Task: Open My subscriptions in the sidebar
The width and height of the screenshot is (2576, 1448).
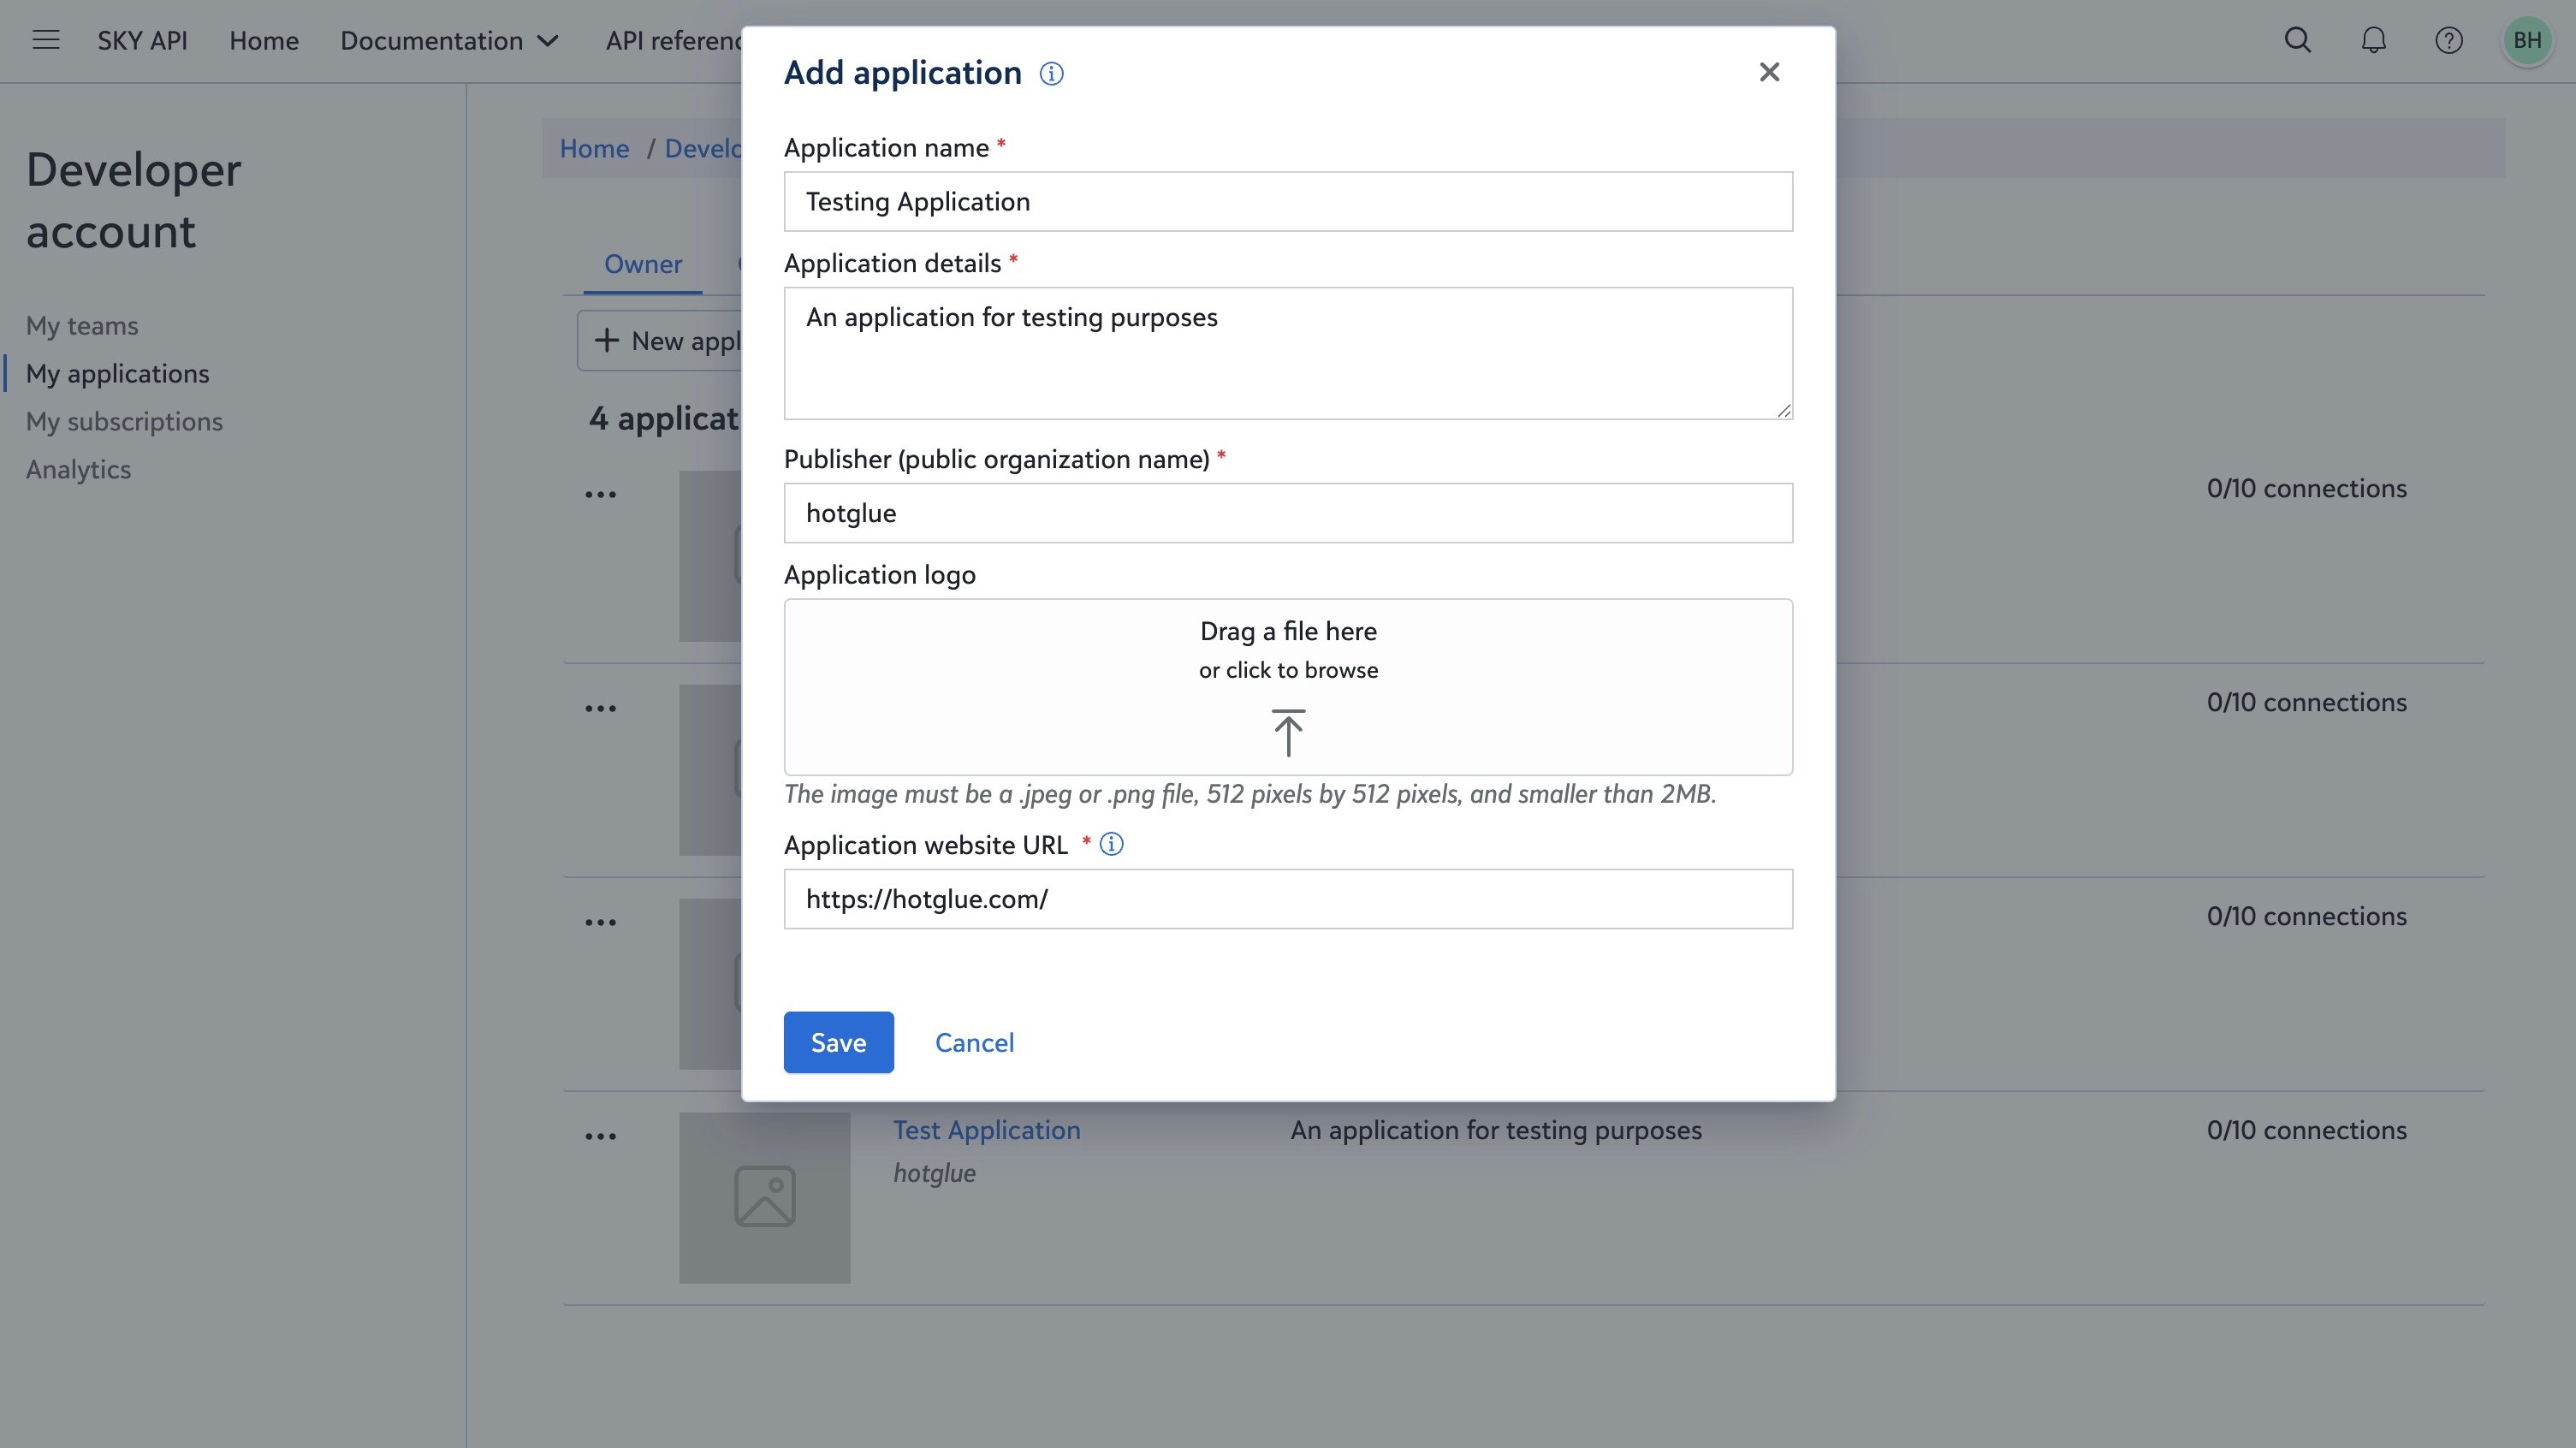Action: pos(124,421)
